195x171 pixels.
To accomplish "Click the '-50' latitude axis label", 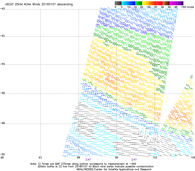I will [x=2, y=154].
